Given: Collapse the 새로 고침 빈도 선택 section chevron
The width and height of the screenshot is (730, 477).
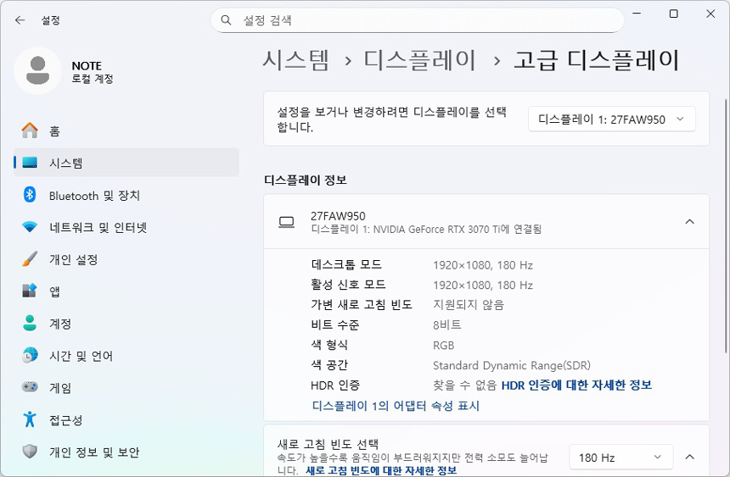Looking at the screenshot, I should pyautogui.click(x=689, y=458).
